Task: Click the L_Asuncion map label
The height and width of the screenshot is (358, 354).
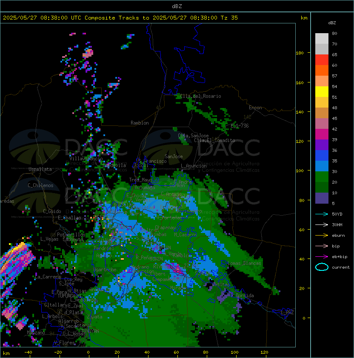Action: [194, 166]
